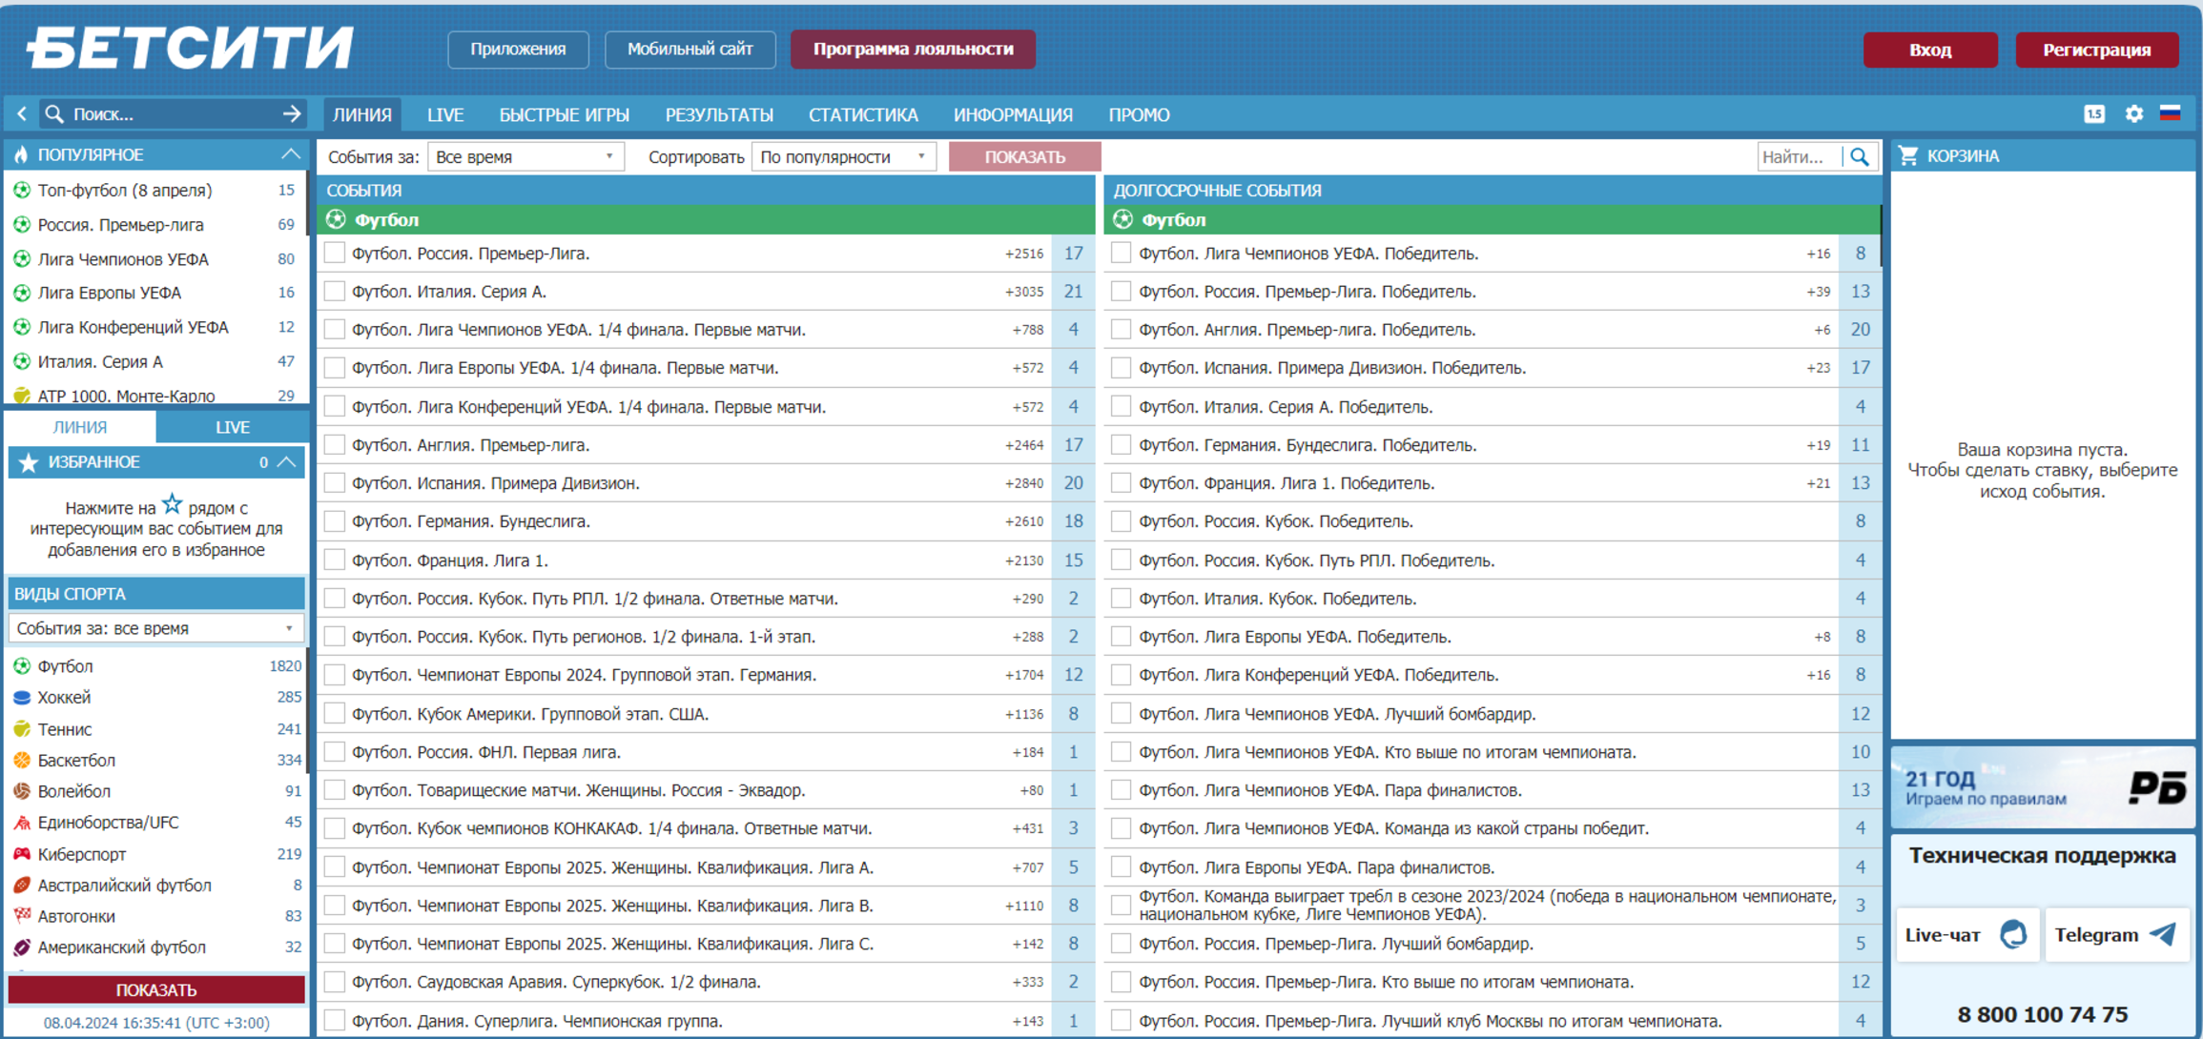Click the flame icon next to Популярное
This screenshot has height=1039, width=2203.
coord(21,154)
